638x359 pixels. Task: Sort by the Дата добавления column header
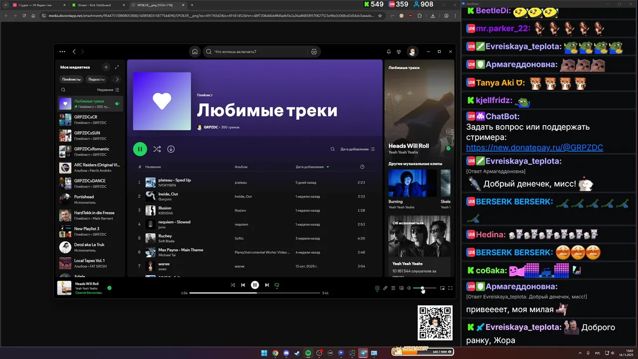click(x=312, y=167)
